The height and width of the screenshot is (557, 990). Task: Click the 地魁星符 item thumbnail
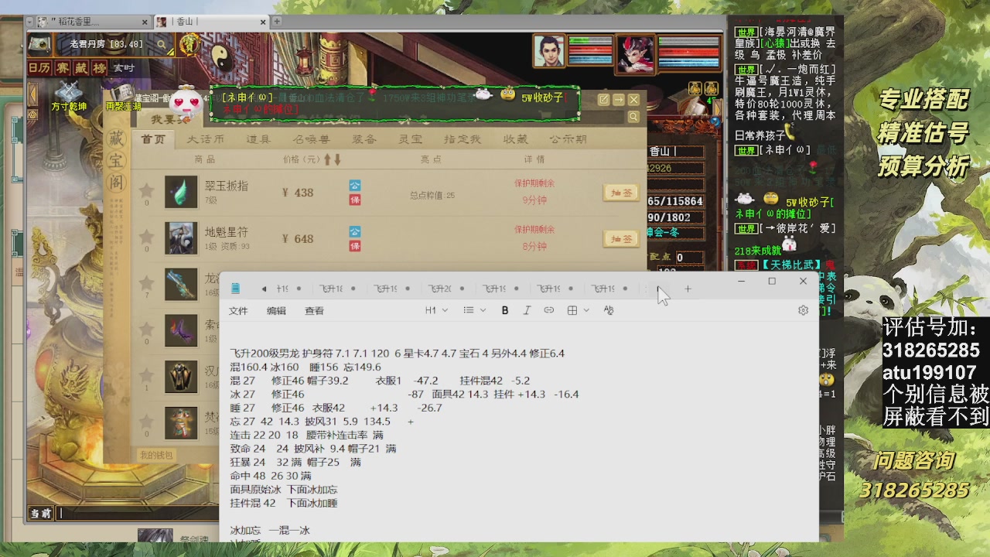pyautogui.click(x=181, y=238)
